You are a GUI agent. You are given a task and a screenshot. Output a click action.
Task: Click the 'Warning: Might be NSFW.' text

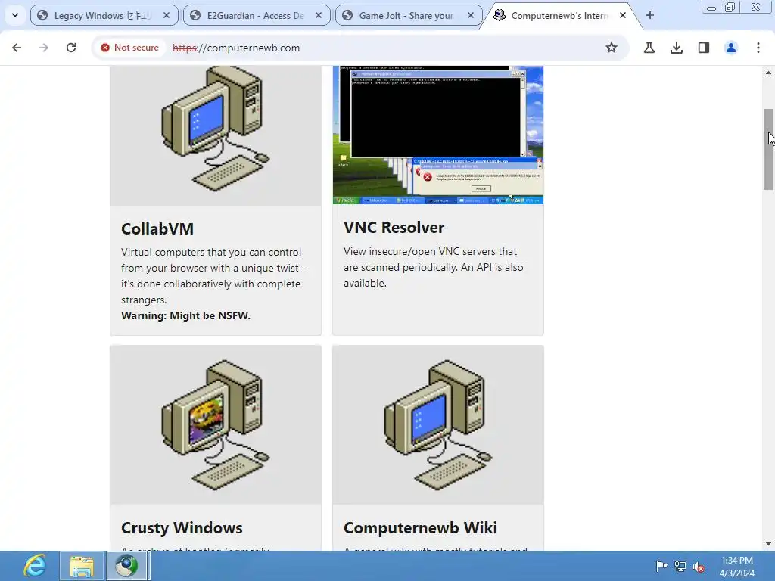tap(186, 315)
